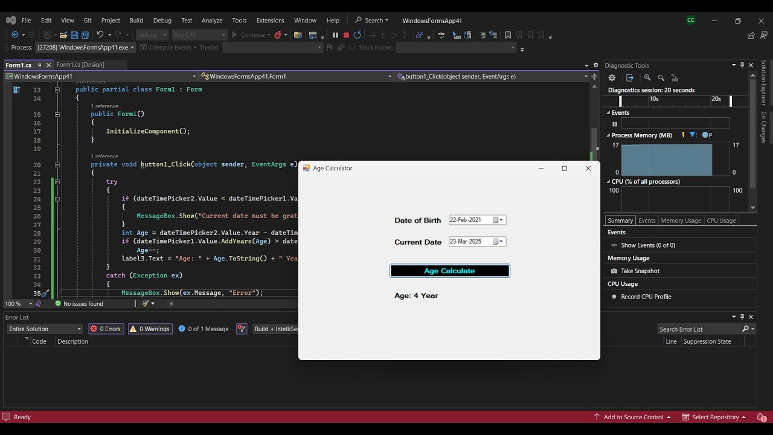Click the Hot Reload flame icon
This screenshot has width=773, height=435.
pos(278,35)
